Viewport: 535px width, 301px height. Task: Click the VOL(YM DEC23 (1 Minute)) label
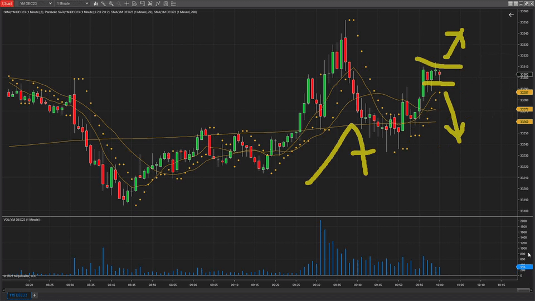coord(22,220)
